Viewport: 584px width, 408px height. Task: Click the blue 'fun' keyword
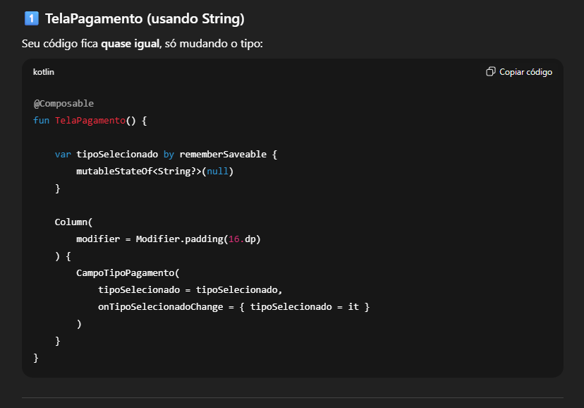(x=41, y=120)
